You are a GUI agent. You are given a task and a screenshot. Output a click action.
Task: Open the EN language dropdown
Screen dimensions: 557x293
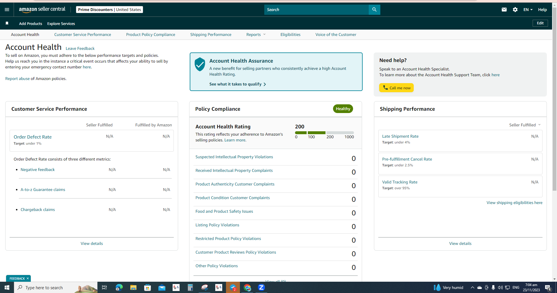click(x=528, y=10)
